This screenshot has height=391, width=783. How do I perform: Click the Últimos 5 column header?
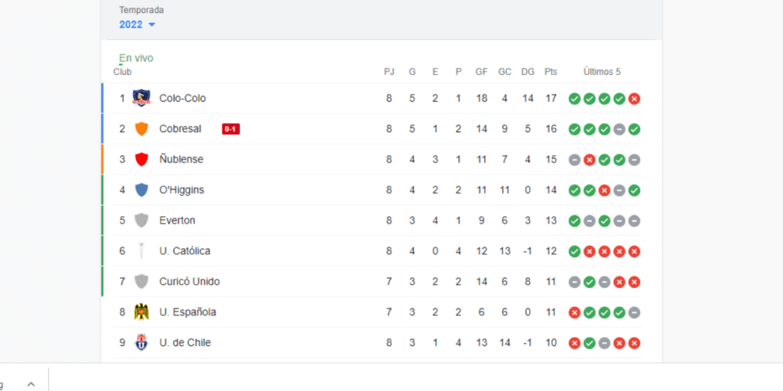pyautogui.click(x=602, y=72)
